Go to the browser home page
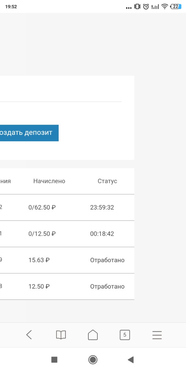 point(93,335)
